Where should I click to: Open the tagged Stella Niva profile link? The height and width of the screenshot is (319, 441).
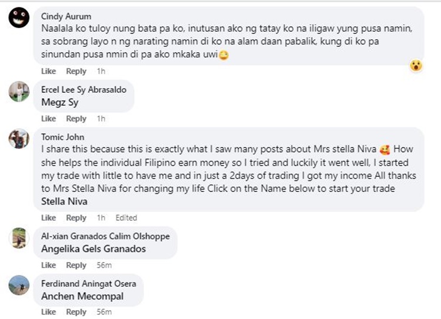pyautogui.click(x=65, y=202)
